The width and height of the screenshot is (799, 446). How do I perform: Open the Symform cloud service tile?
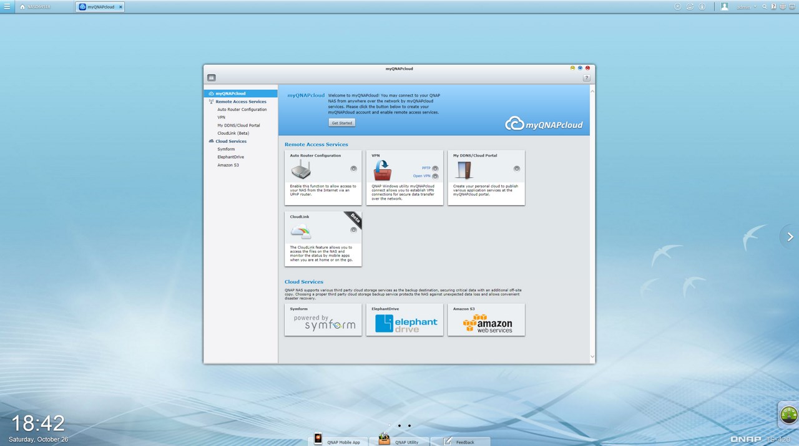323,320
